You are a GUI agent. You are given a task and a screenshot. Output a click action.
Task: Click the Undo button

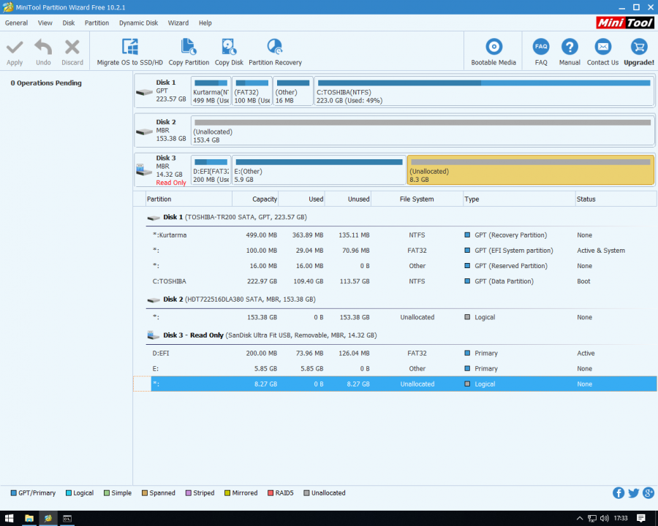tap(43, 52)
